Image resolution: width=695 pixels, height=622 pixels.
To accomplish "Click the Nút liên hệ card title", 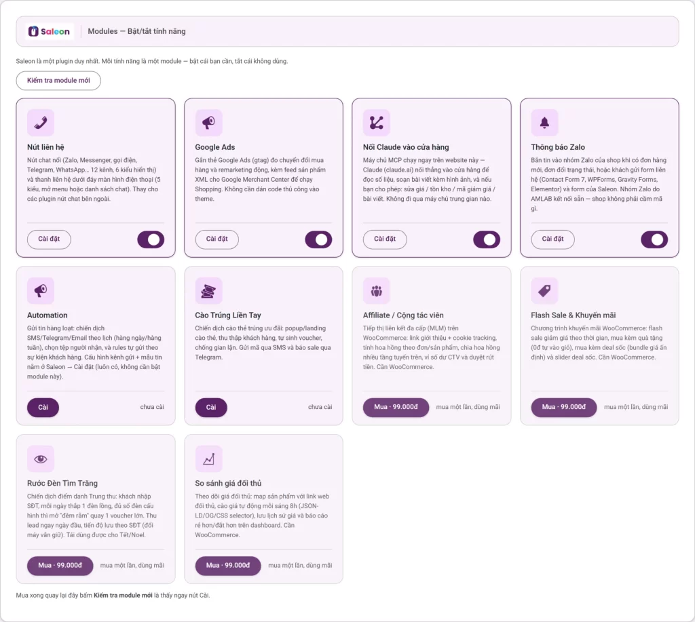I will pos(45,147).
